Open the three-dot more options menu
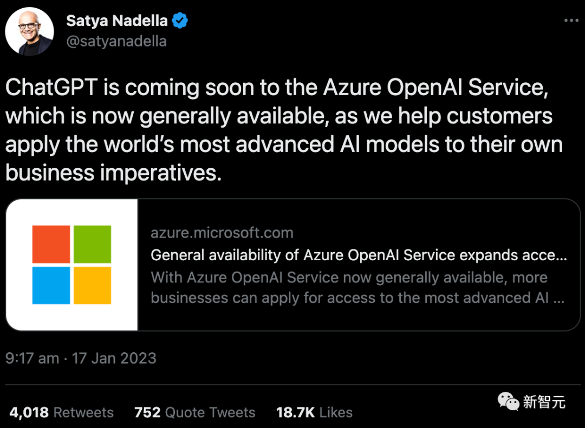 coord(571,21)
